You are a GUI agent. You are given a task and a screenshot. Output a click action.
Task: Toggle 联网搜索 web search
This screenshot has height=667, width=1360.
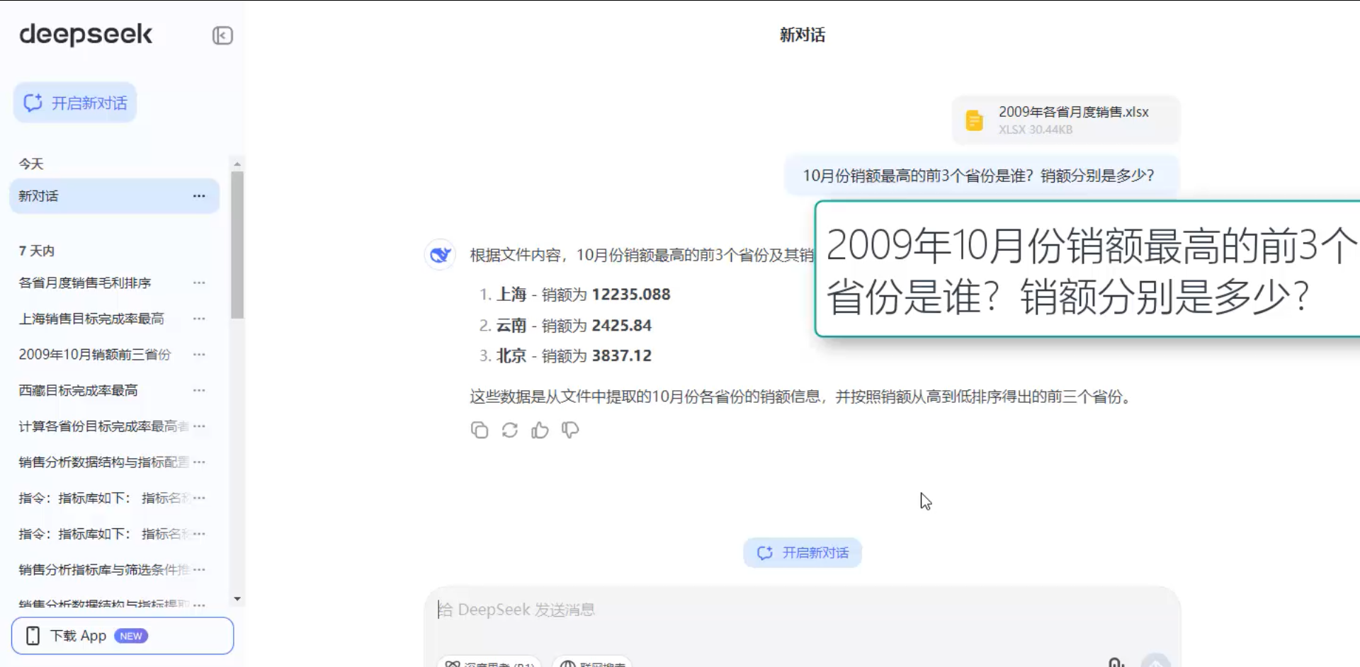[592, 663]
